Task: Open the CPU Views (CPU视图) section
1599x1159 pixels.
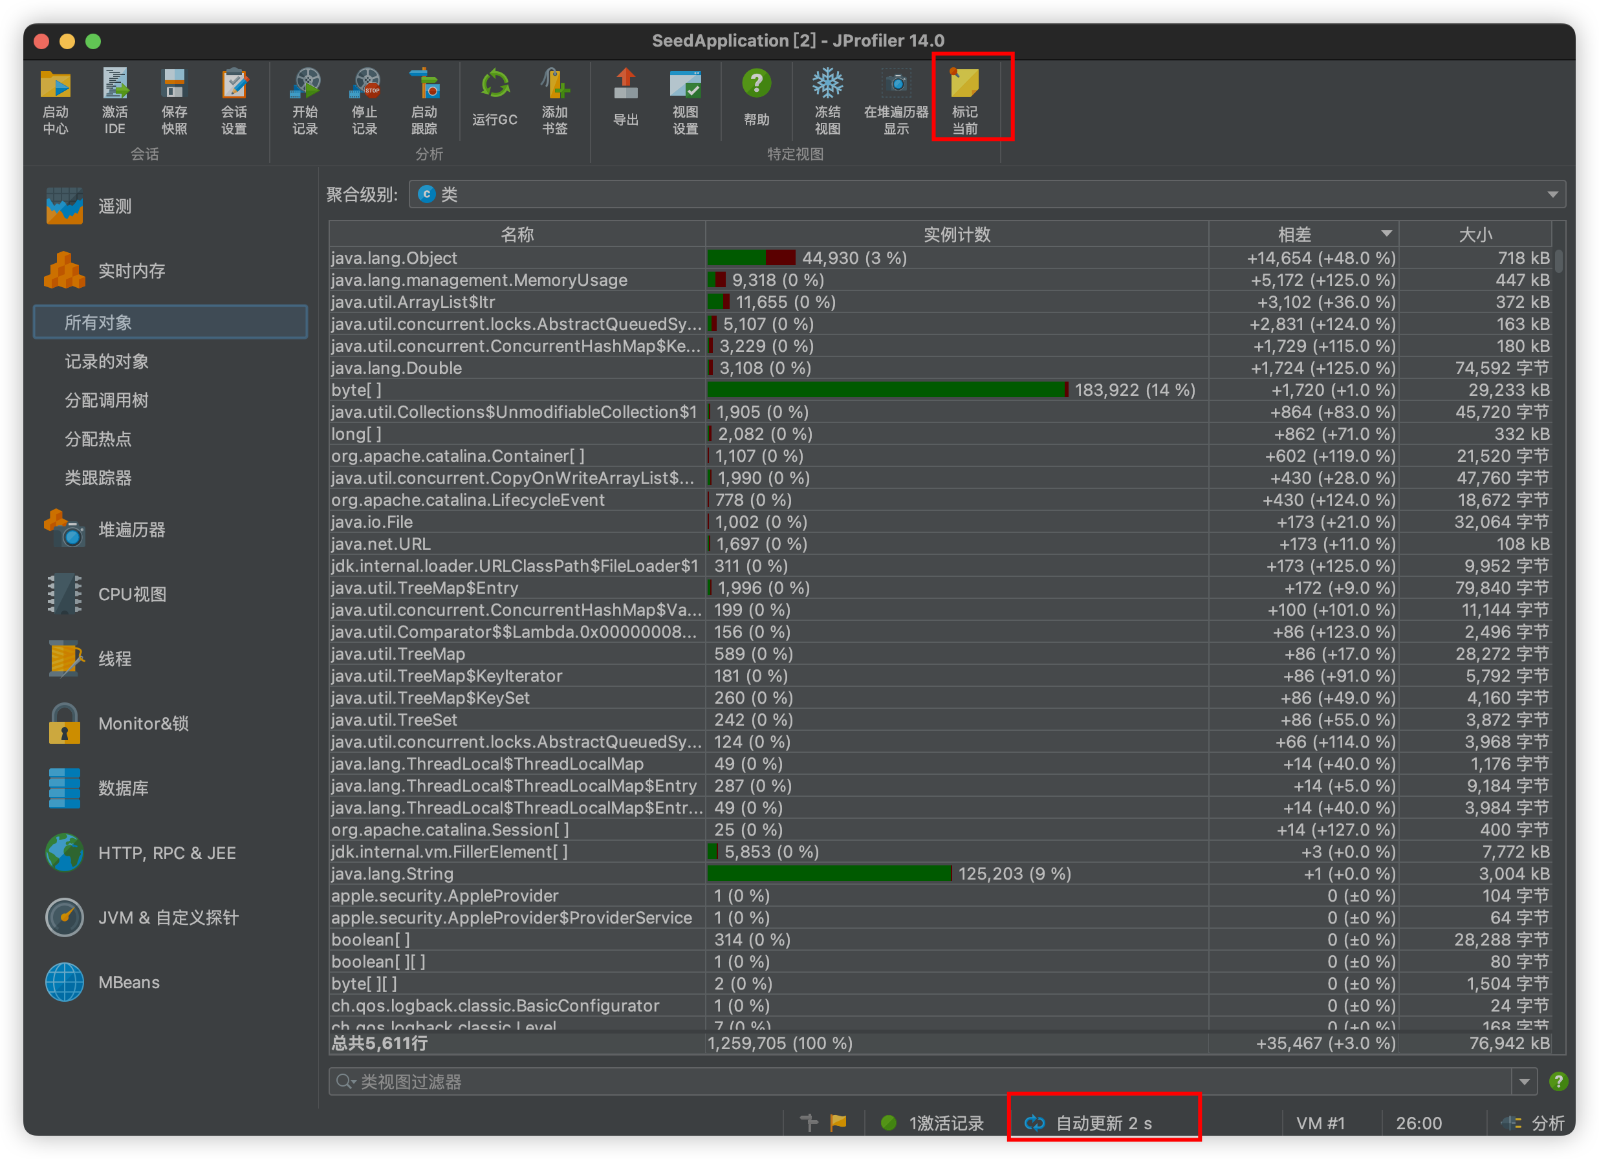Action: point(105,594)
